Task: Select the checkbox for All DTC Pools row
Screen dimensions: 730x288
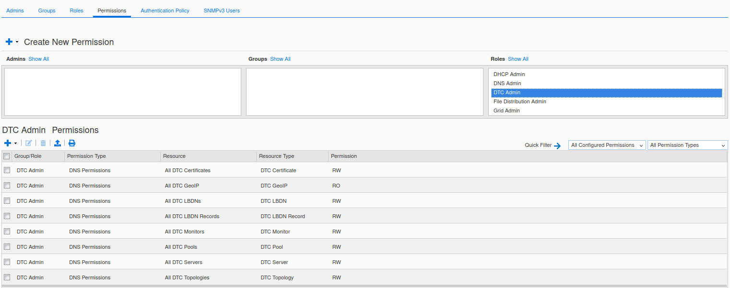Action: pos(7,247)
